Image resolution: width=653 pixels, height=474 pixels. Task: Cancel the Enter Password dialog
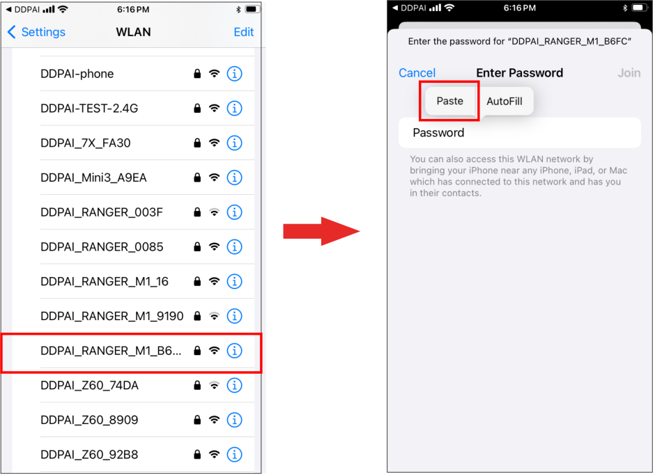417,73
